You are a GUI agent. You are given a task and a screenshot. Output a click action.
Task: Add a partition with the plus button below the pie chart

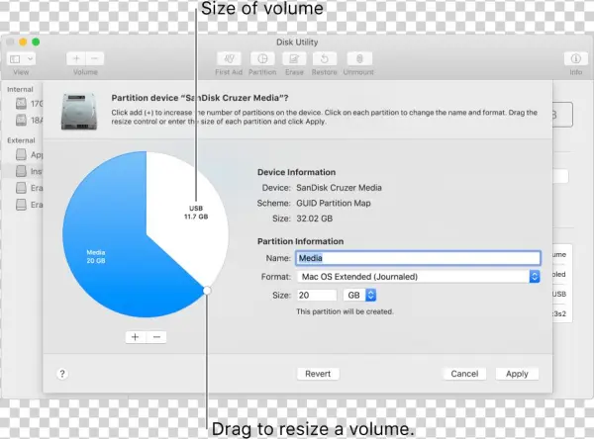[136, 336]
